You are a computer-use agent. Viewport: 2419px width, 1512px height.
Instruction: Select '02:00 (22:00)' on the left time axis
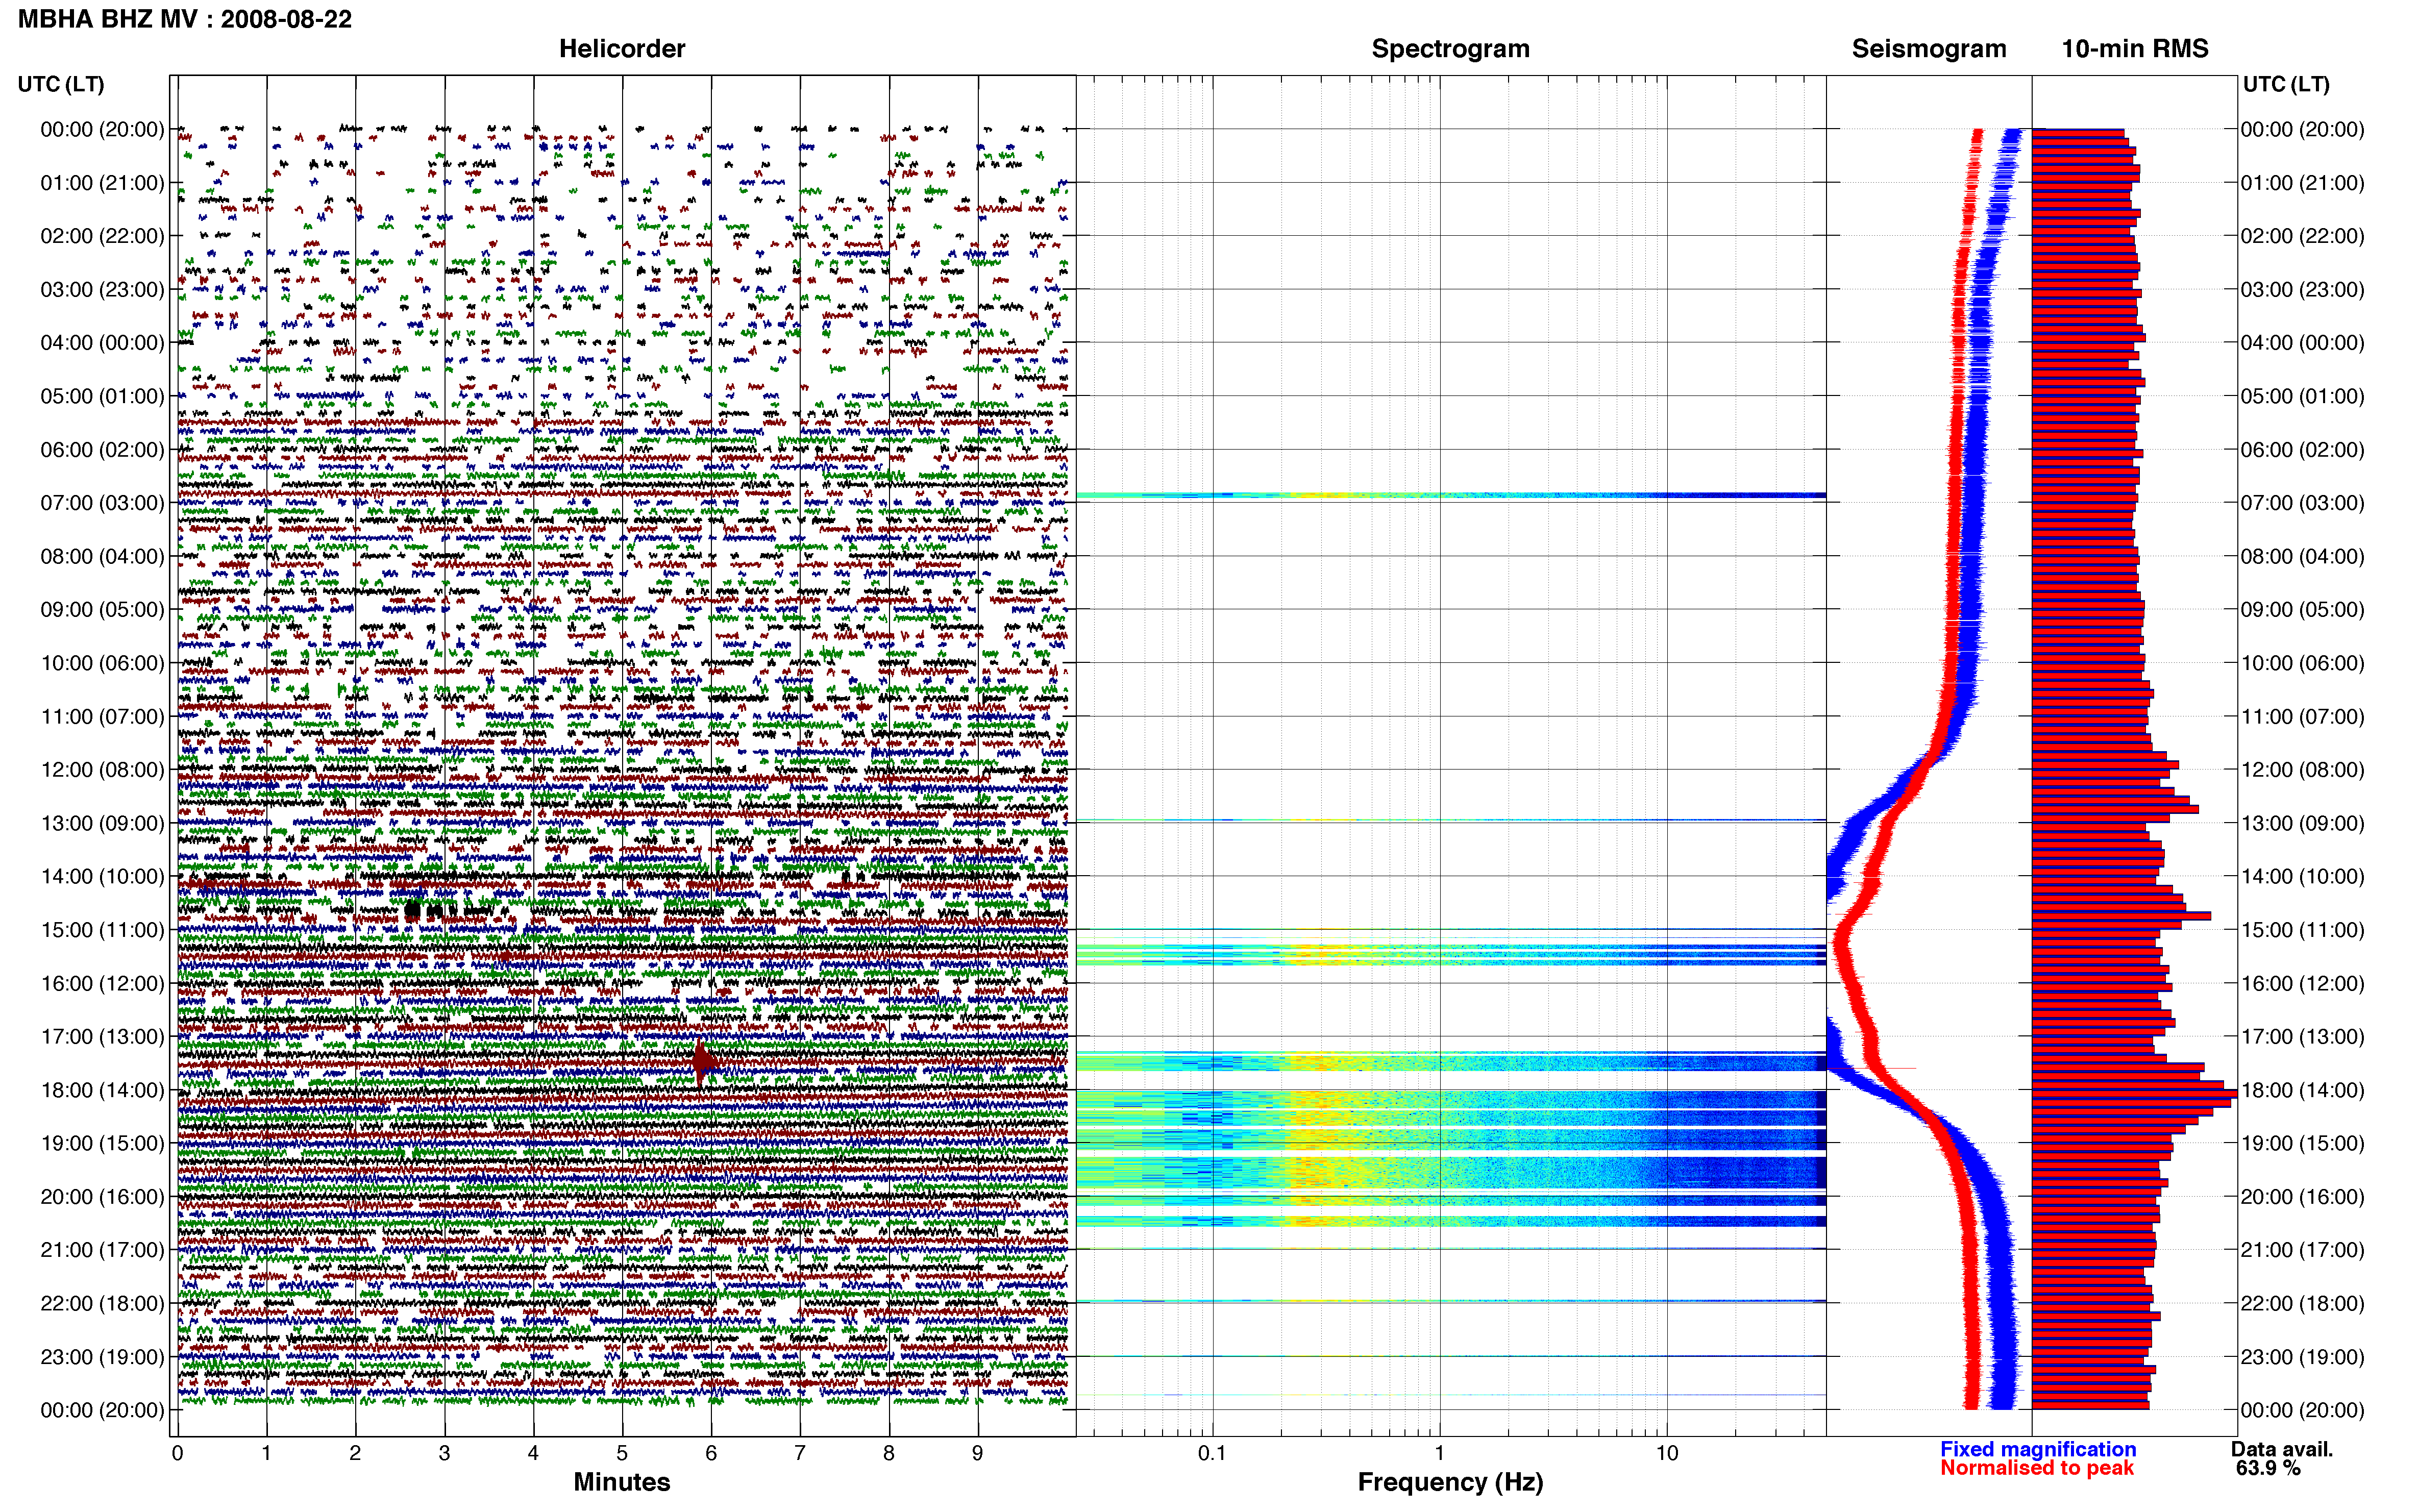[102, 236]
